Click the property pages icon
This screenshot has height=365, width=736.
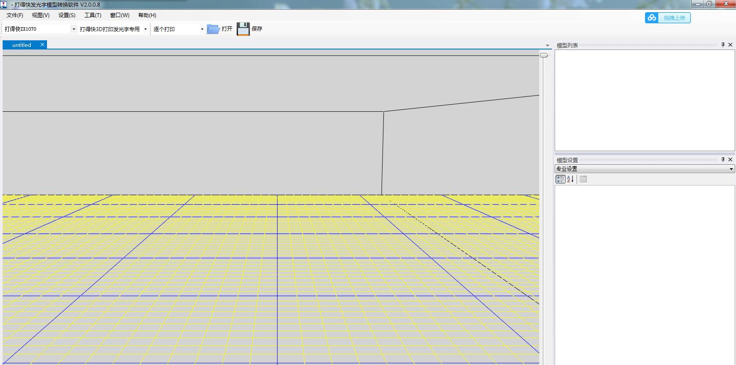583,179
